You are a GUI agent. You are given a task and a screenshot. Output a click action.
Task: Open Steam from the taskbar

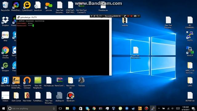pos(133,108)
